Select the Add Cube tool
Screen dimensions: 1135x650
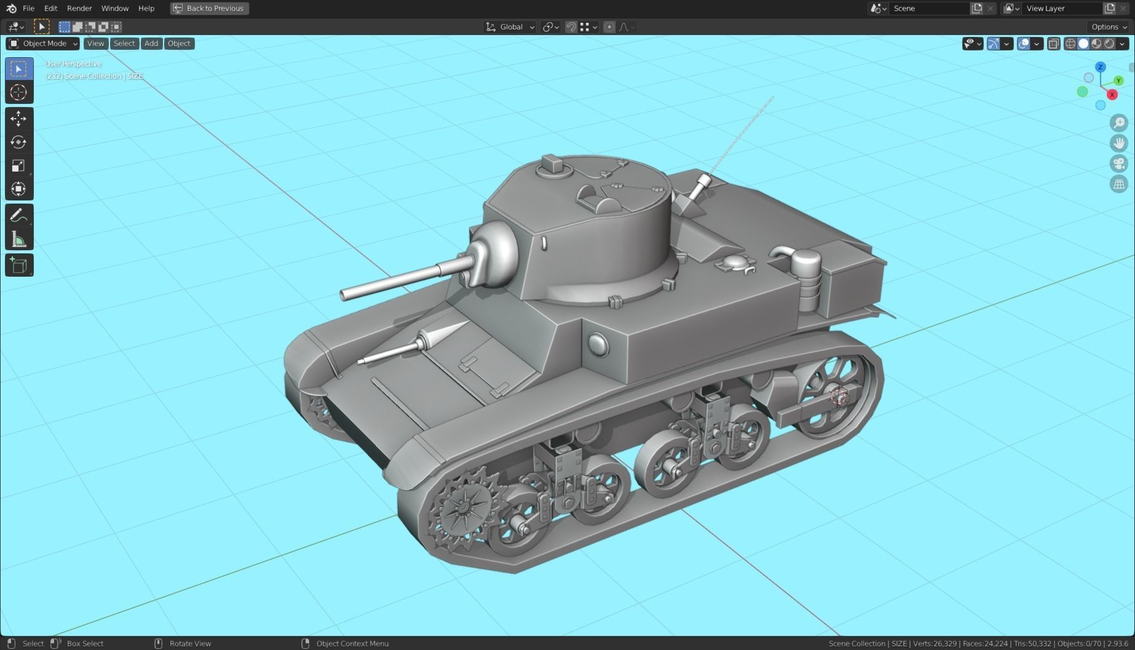tap(19, 266)
